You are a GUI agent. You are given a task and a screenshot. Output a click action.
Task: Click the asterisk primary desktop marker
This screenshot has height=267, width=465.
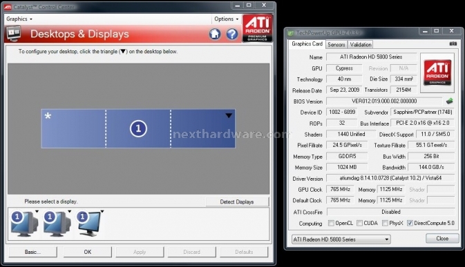tap(48, 116)
